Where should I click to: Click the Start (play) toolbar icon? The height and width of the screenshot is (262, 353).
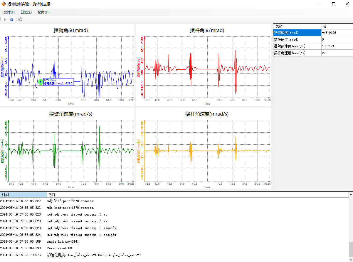point(5,19)
